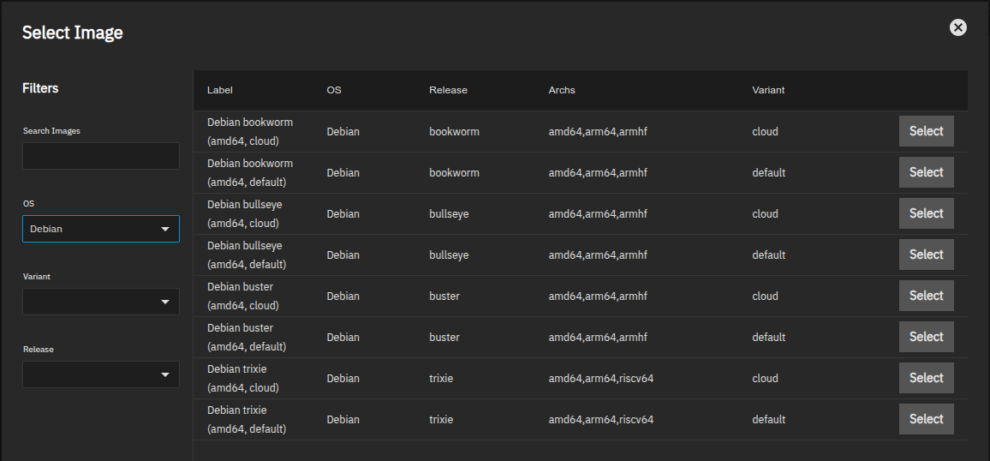Screen dimensions: 990x461
Task: Click the Release column header
Action: [x=448, y=90]
